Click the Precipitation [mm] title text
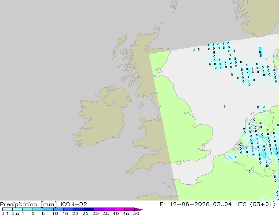The width and height of the screenshot is (279, 215). [29, 204]
